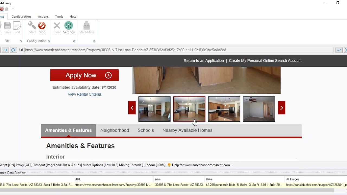The image size is (347, 195).
Task: Open the quick access toolbar customize arrow
Action: tap(13, 9)
